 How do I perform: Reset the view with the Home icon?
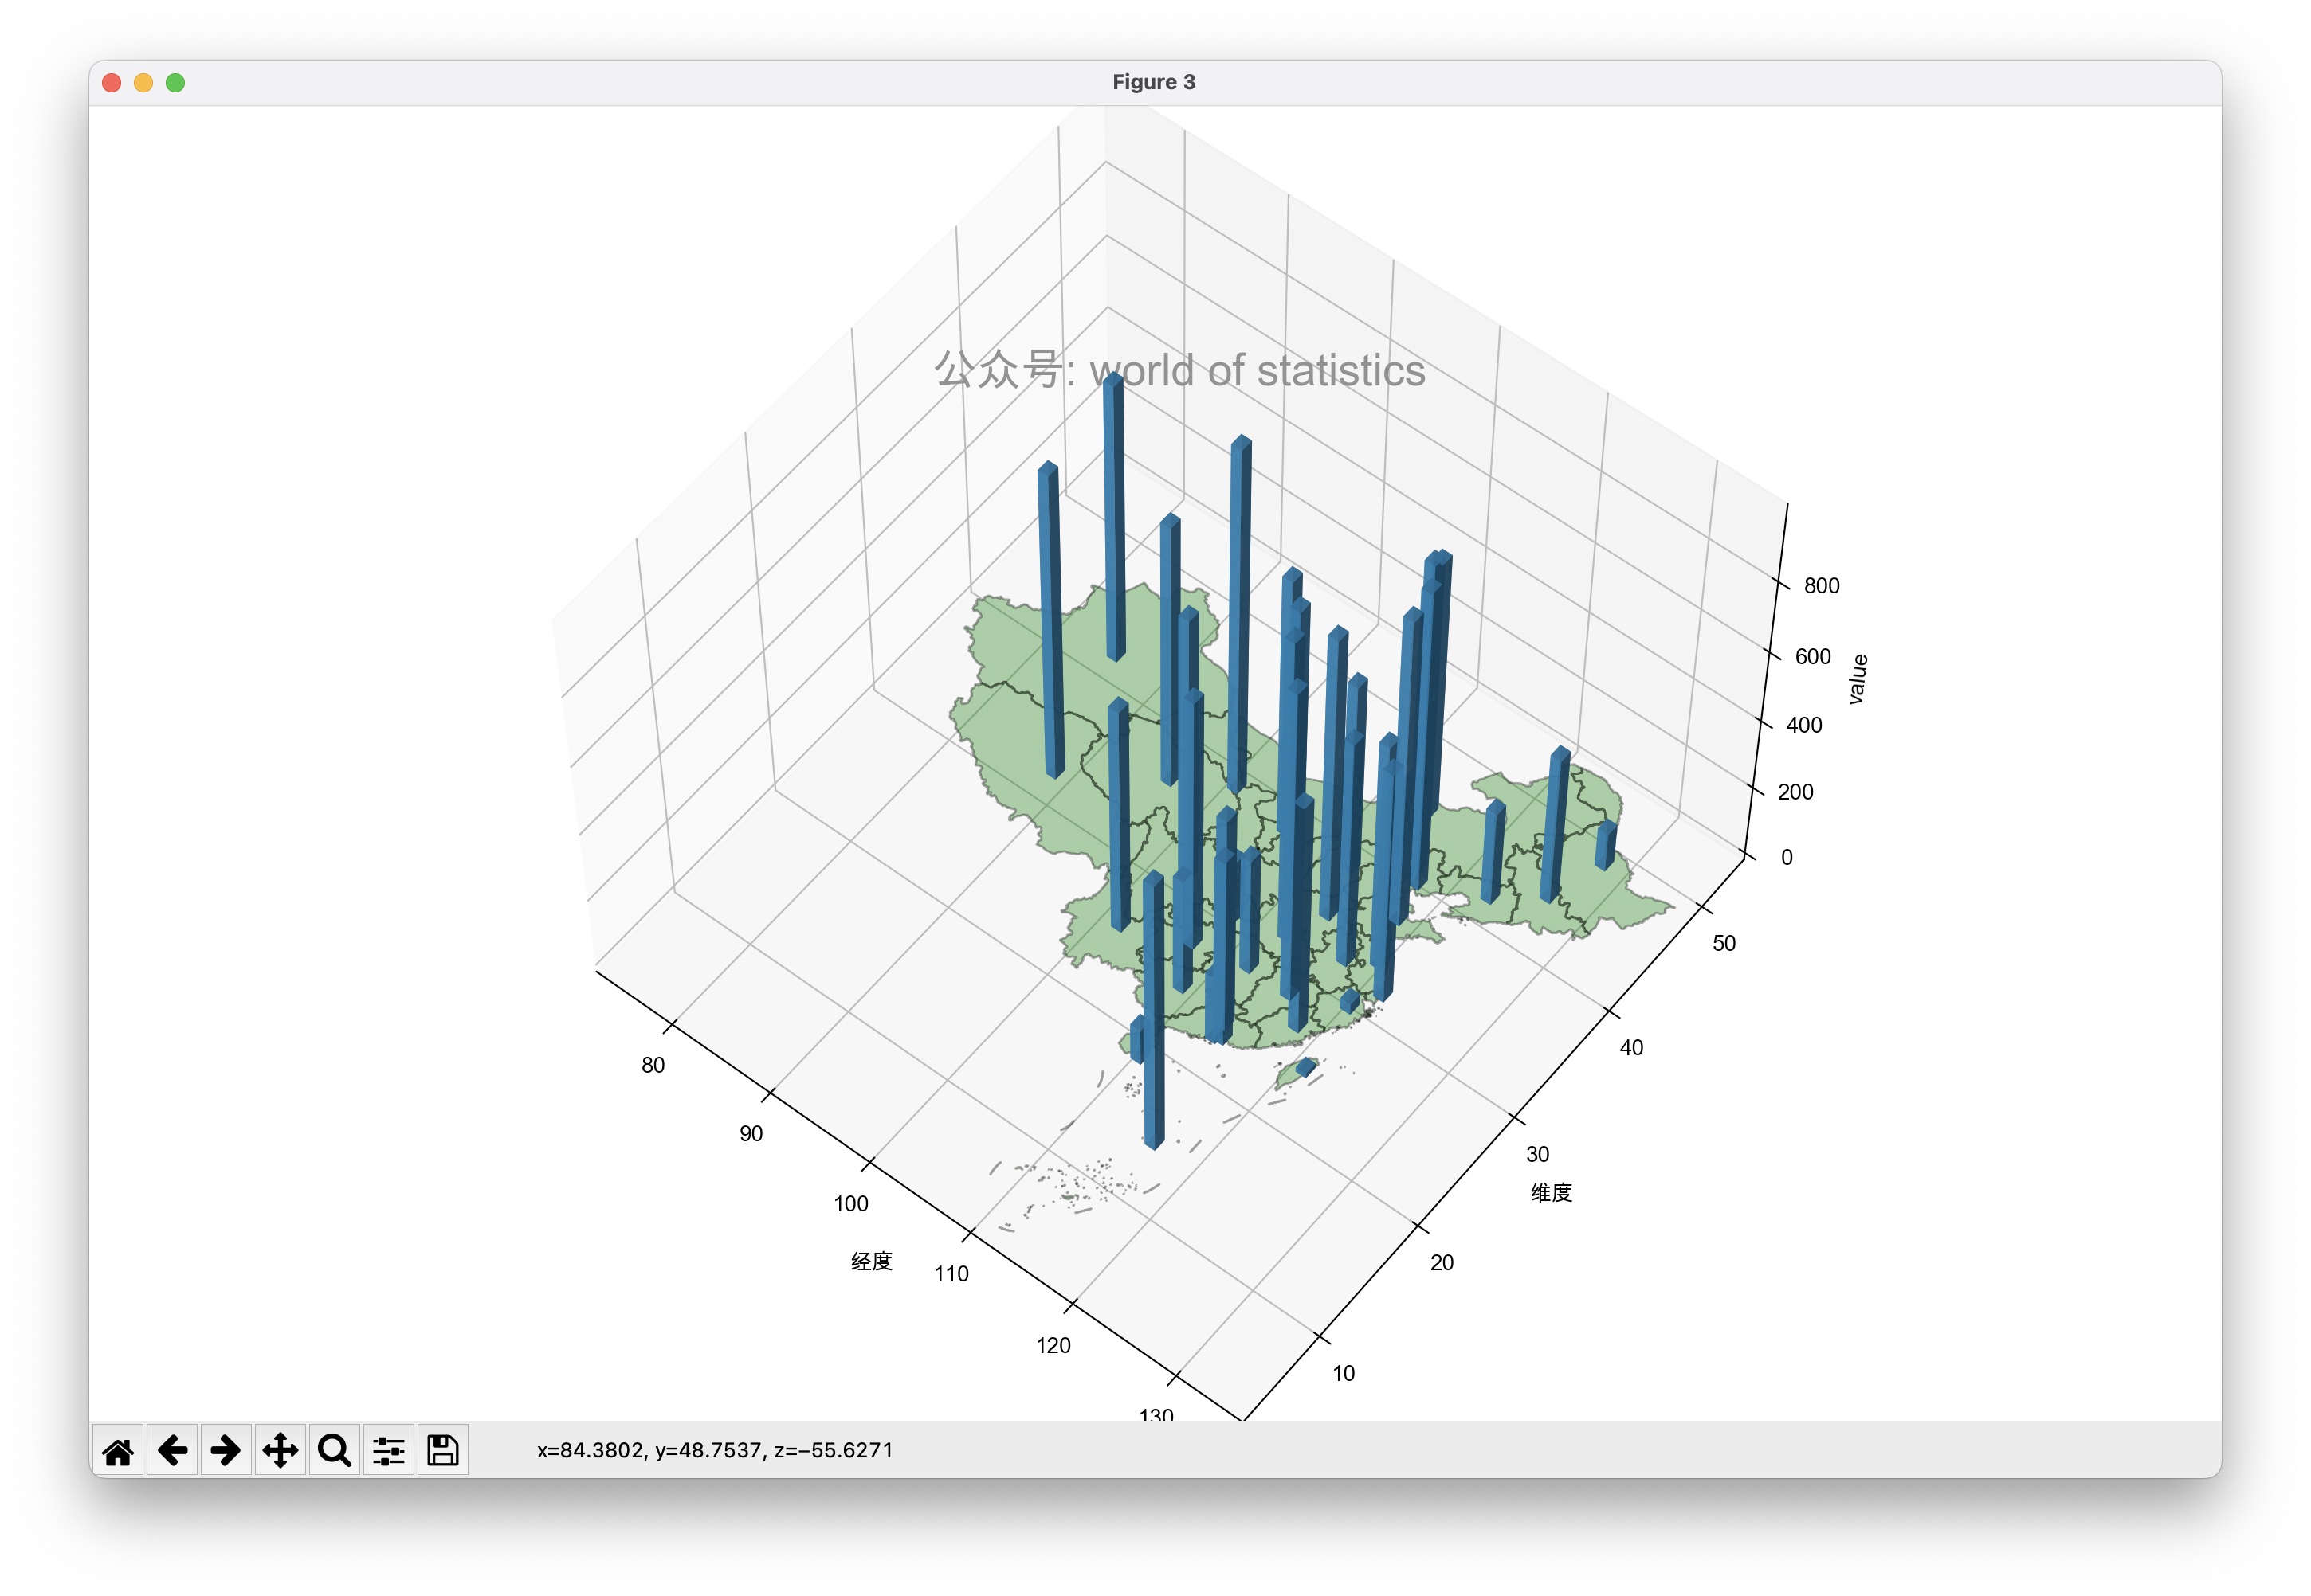pyautogui.click(x=118, y=1450)
